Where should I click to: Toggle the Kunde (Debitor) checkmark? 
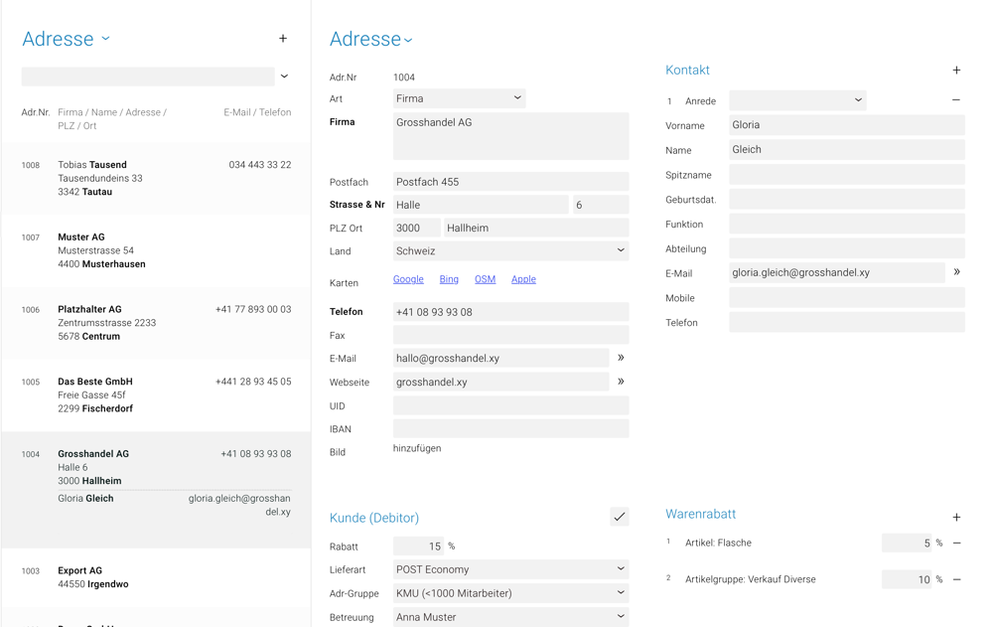click(619, 517)
